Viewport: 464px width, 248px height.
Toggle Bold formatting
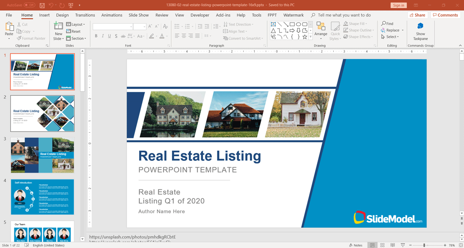click(x=96, y=36)
